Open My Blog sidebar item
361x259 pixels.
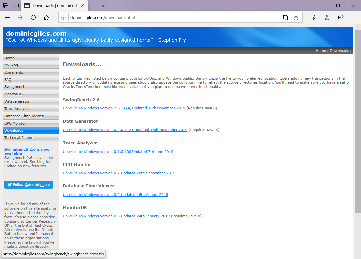coord(31,65)
